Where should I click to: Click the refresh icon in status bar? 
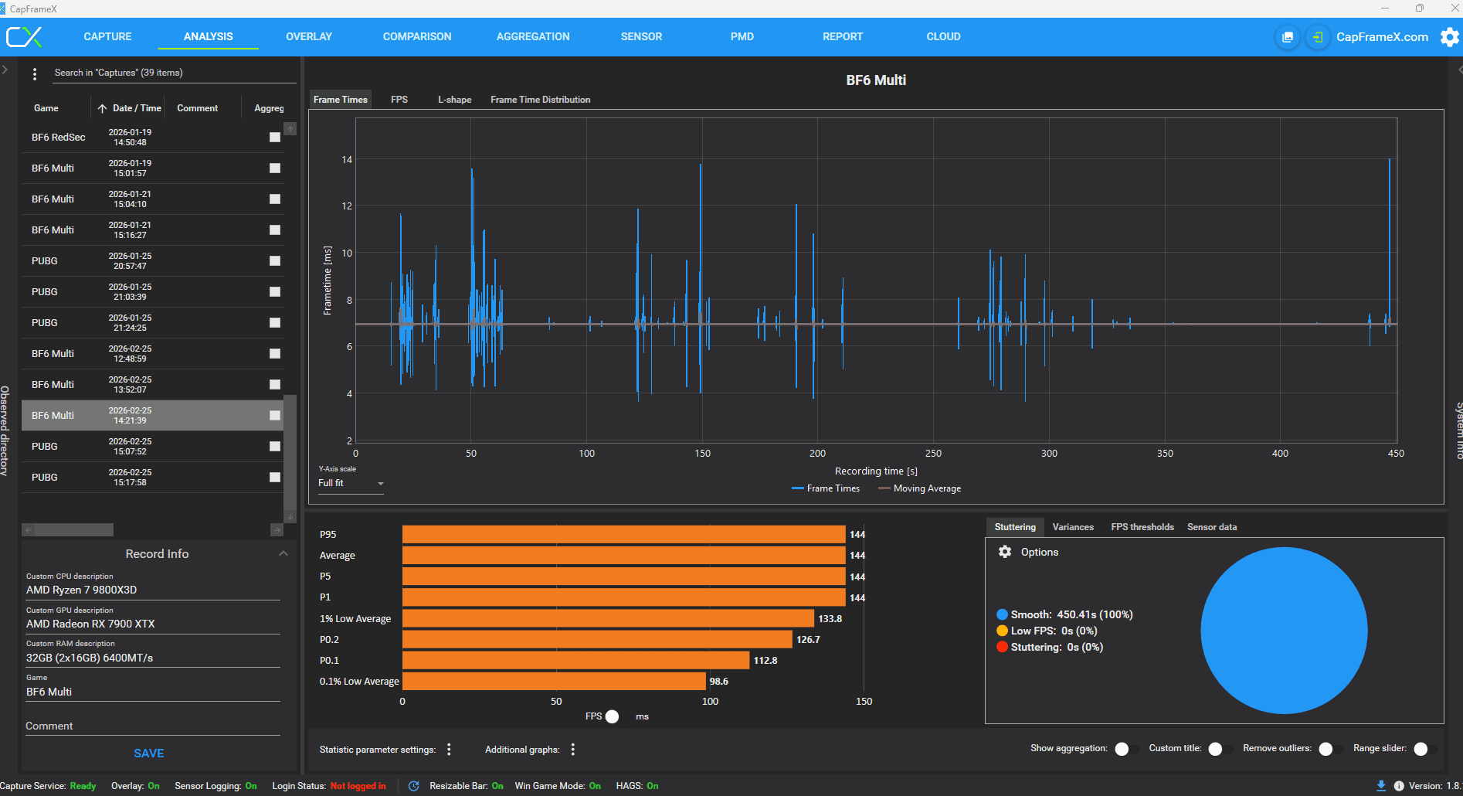click(x=414, y=786)
